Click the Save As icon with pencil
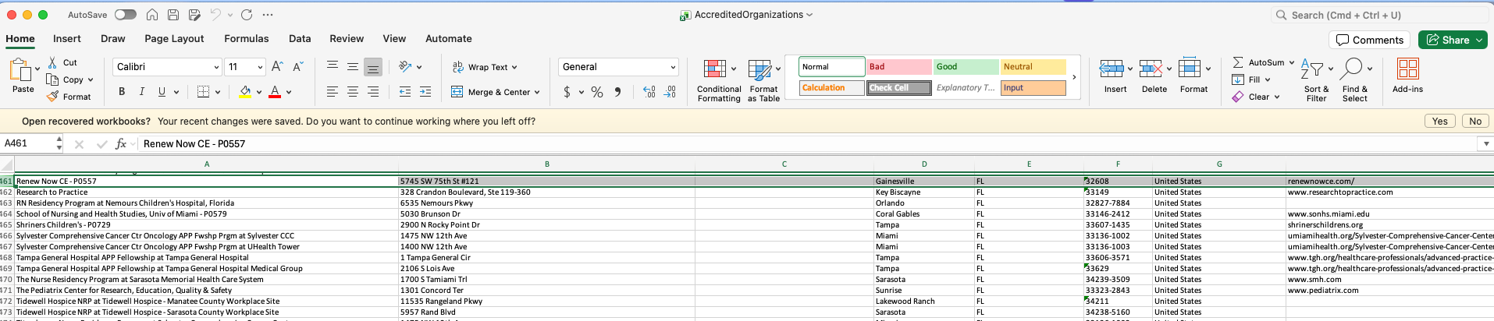 (x=194, y=15)
